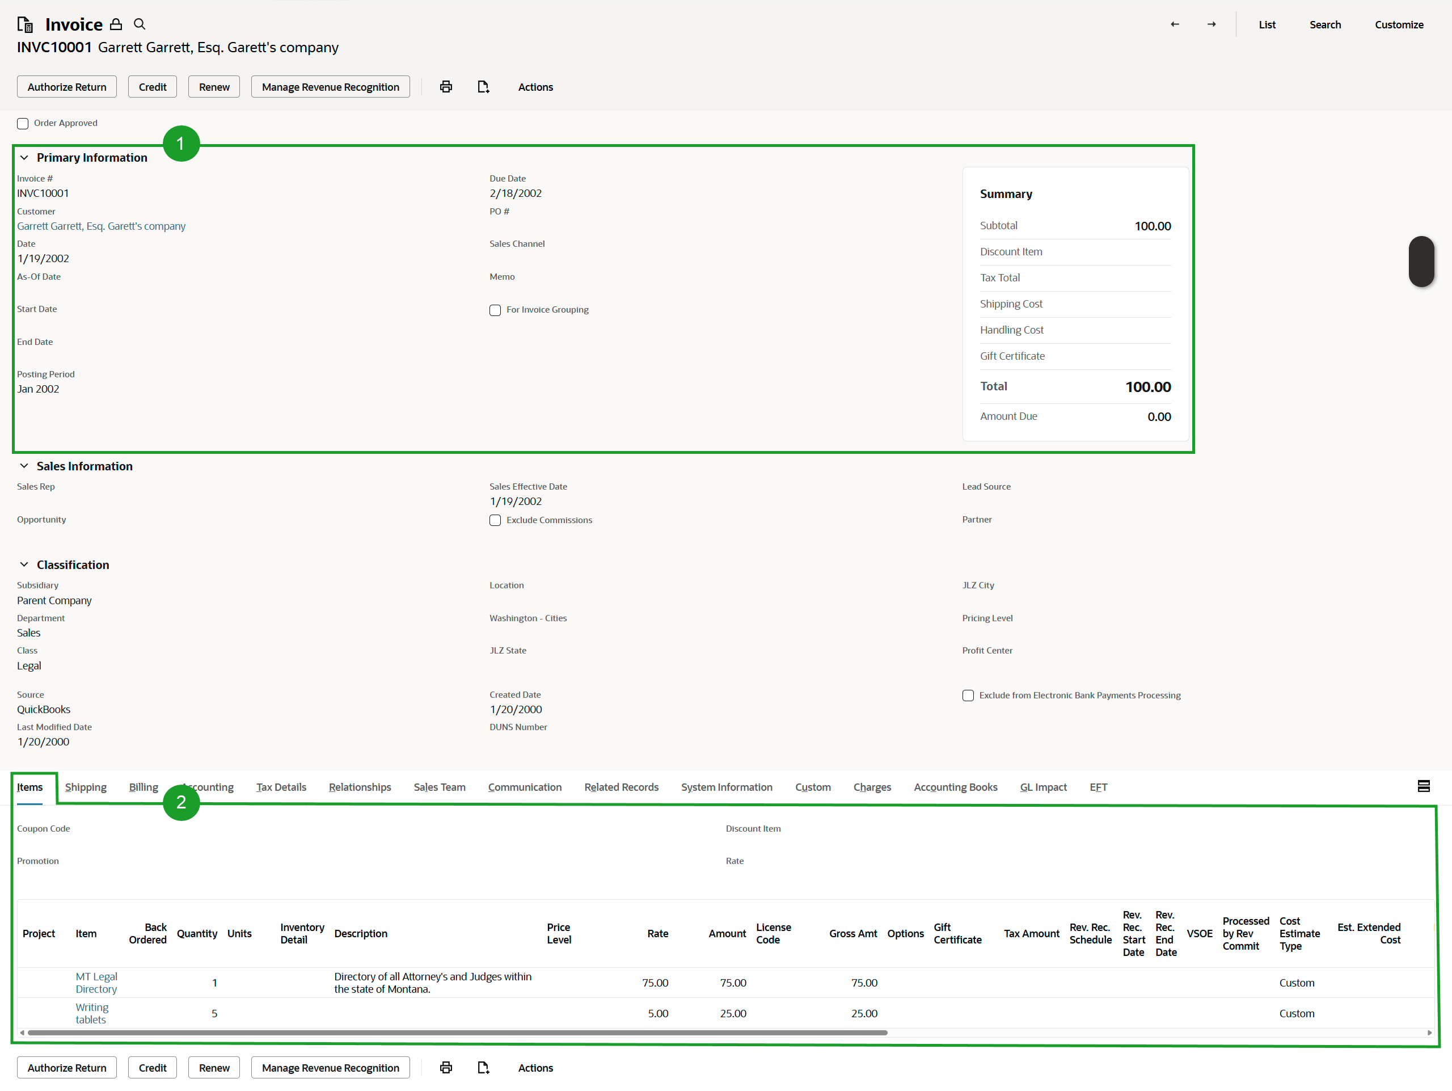Image resolution: width=1452 pixels, height=1091 pixels.
Task: Click the Total 100.00 value in Summary
Action: point(1147,386)
